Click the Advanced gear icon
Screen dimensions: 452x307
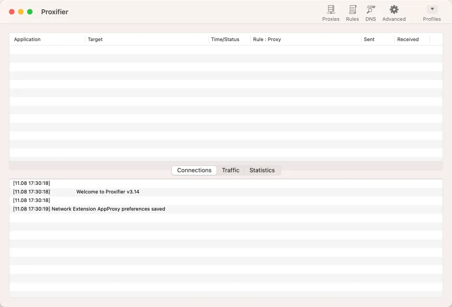394,10
